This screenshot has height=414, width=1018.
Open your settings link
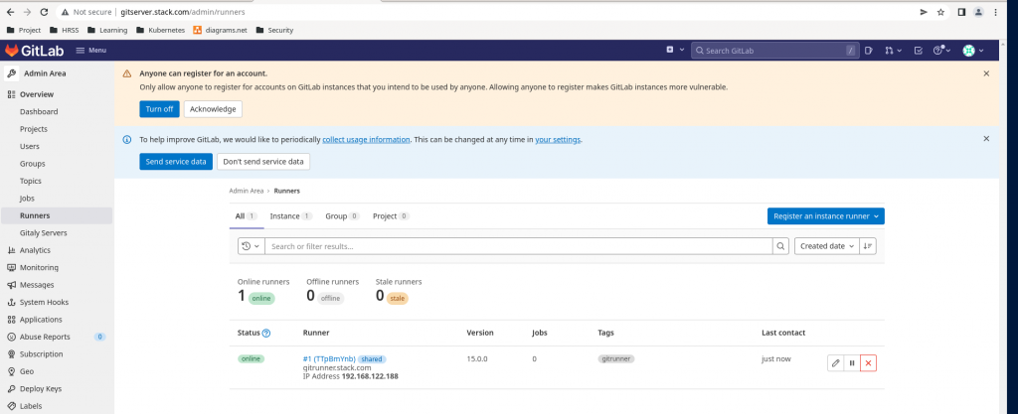click(x=558, y=139)
